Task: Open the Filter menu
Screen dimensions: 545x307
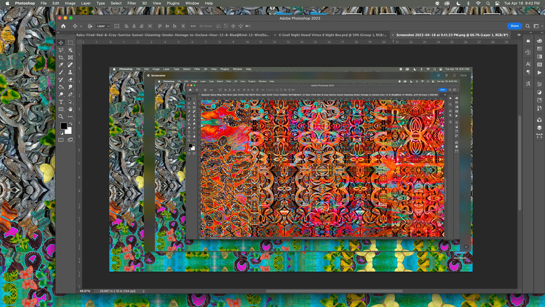Action: click(x=131, y=3)
